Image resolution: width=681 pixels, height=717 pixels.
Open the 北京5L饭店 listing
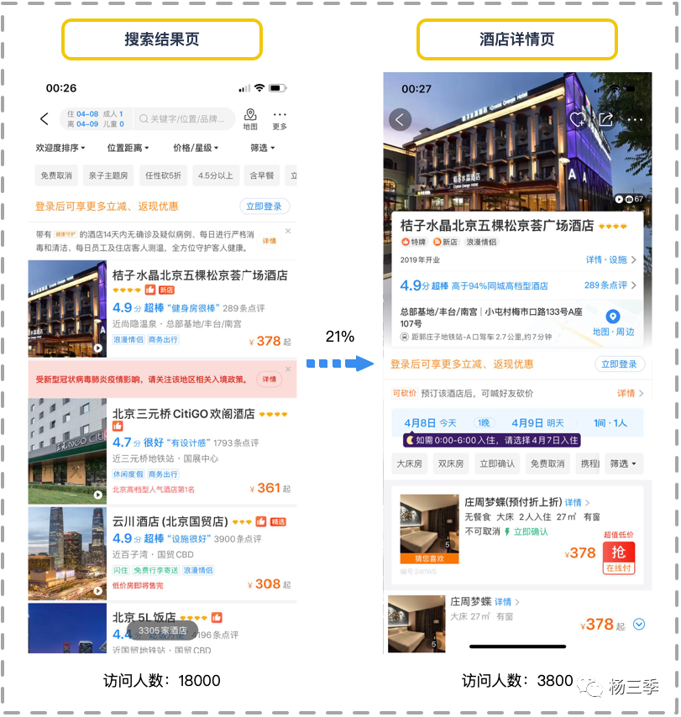click(162, 628)
